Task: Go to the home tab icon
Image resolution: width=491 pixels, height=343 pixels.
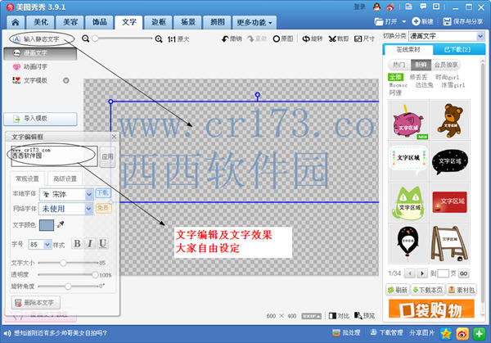Action: pos(16,22)
